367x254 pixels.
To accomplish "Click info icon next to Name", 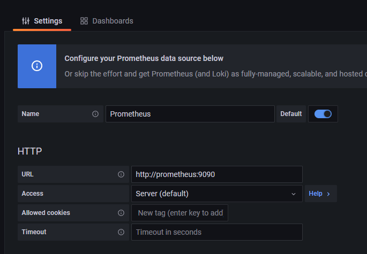I will coord(95,114).
